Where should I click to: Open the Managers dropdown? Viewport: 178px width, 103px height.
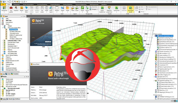pos(94,9)
